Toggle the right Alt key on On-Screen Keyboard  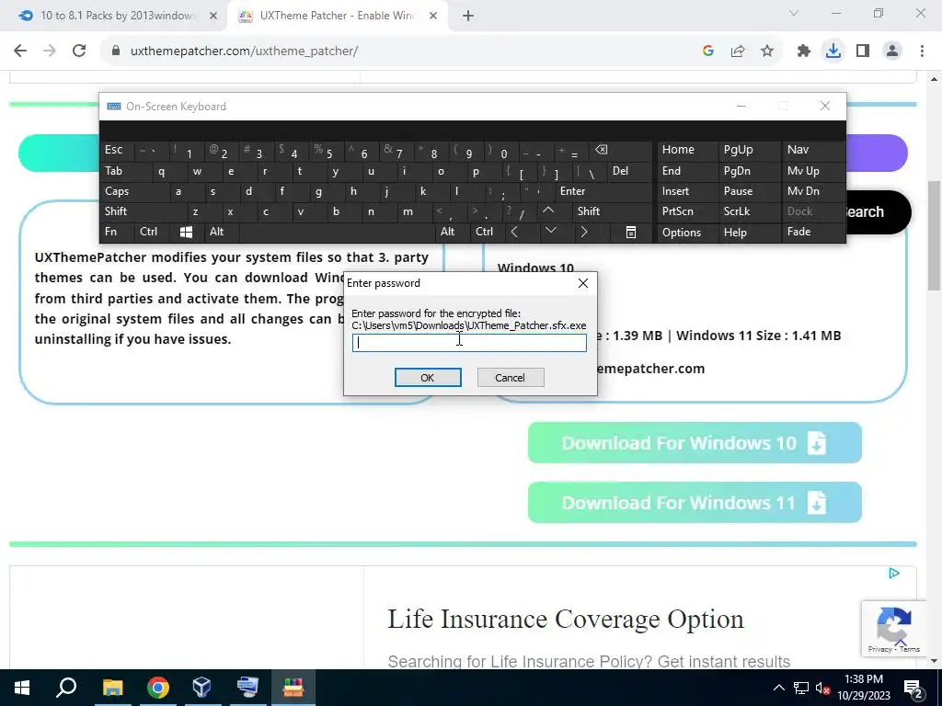(x=452, y=232)
